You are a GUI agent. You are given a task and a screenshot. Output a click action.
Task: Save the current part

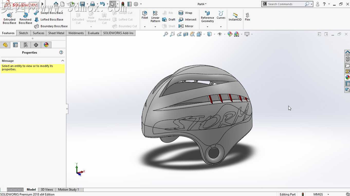(82, 4)
